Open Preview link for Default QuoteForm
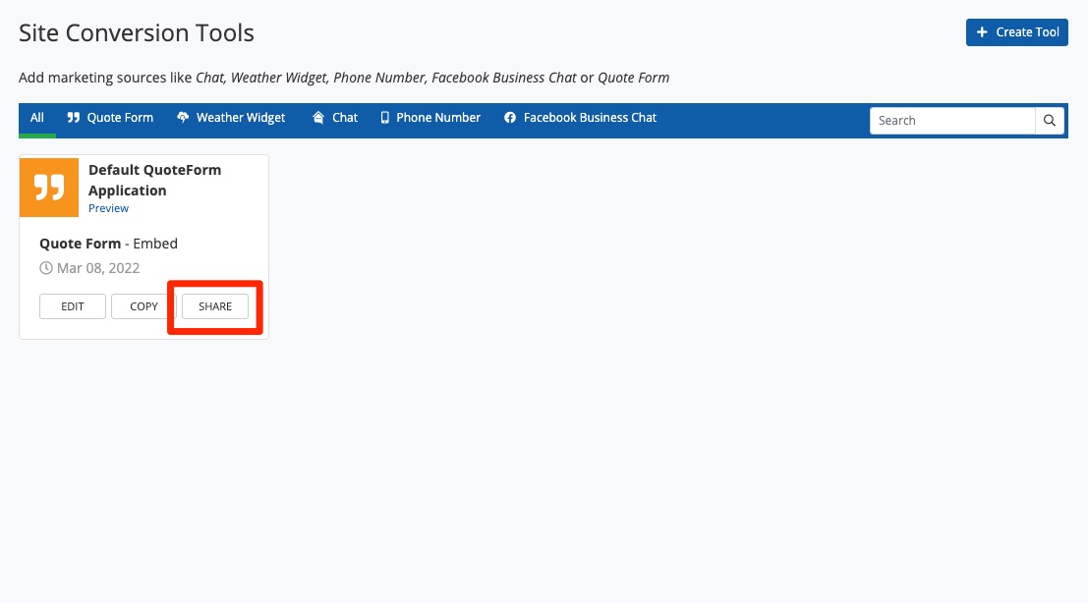This screenshot has height=603, width=1088. [108, 208]
